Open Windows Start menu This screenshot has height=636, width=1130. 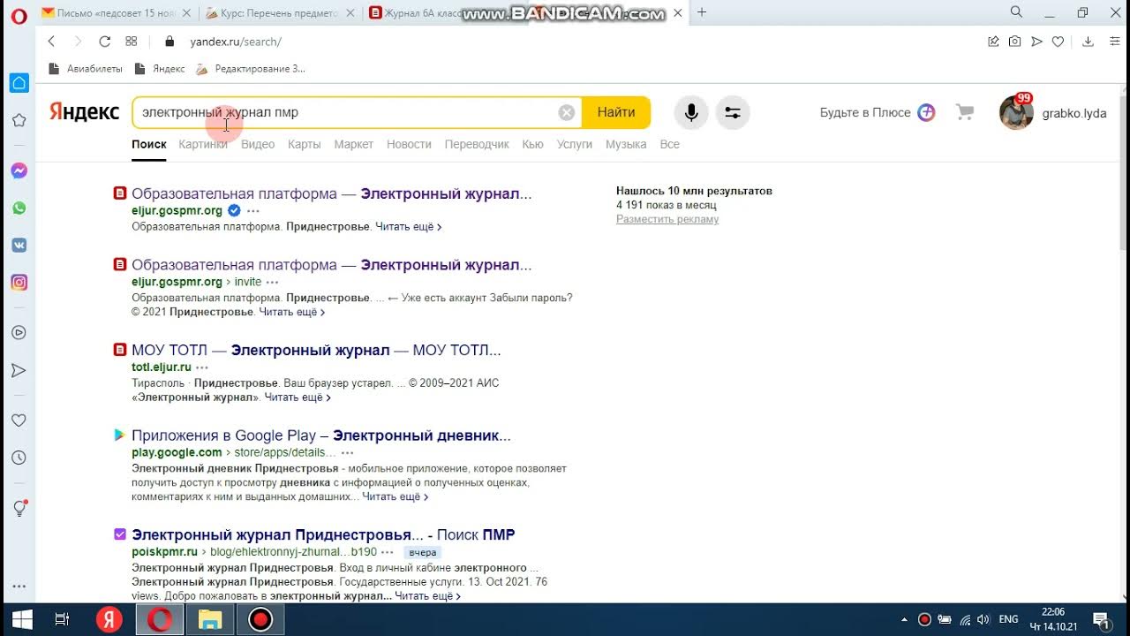point(21,619)
